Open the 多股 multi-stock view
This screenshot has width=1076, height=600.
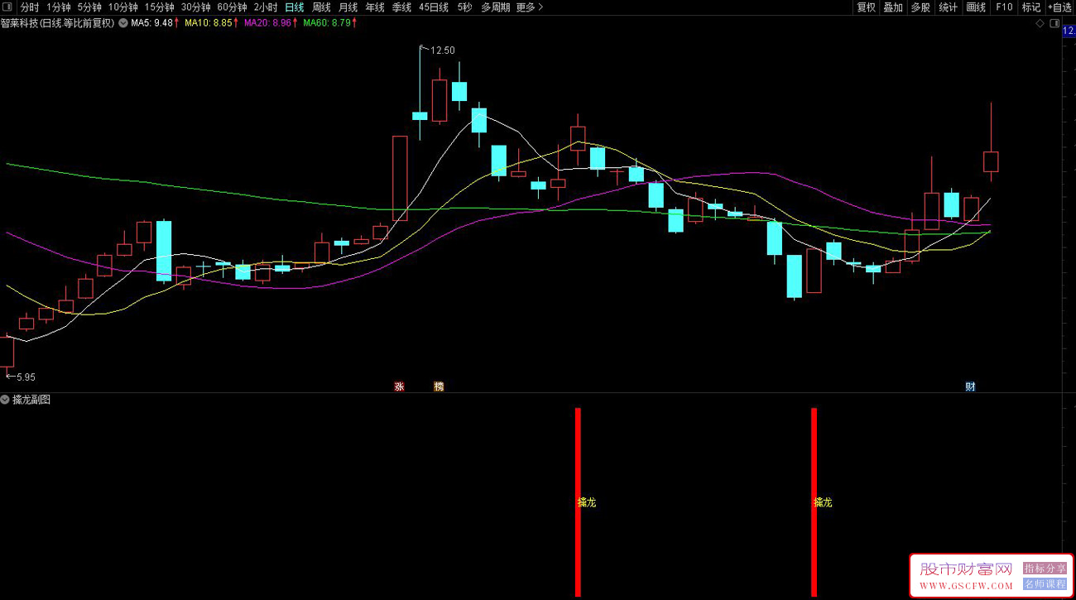[920, 7]
